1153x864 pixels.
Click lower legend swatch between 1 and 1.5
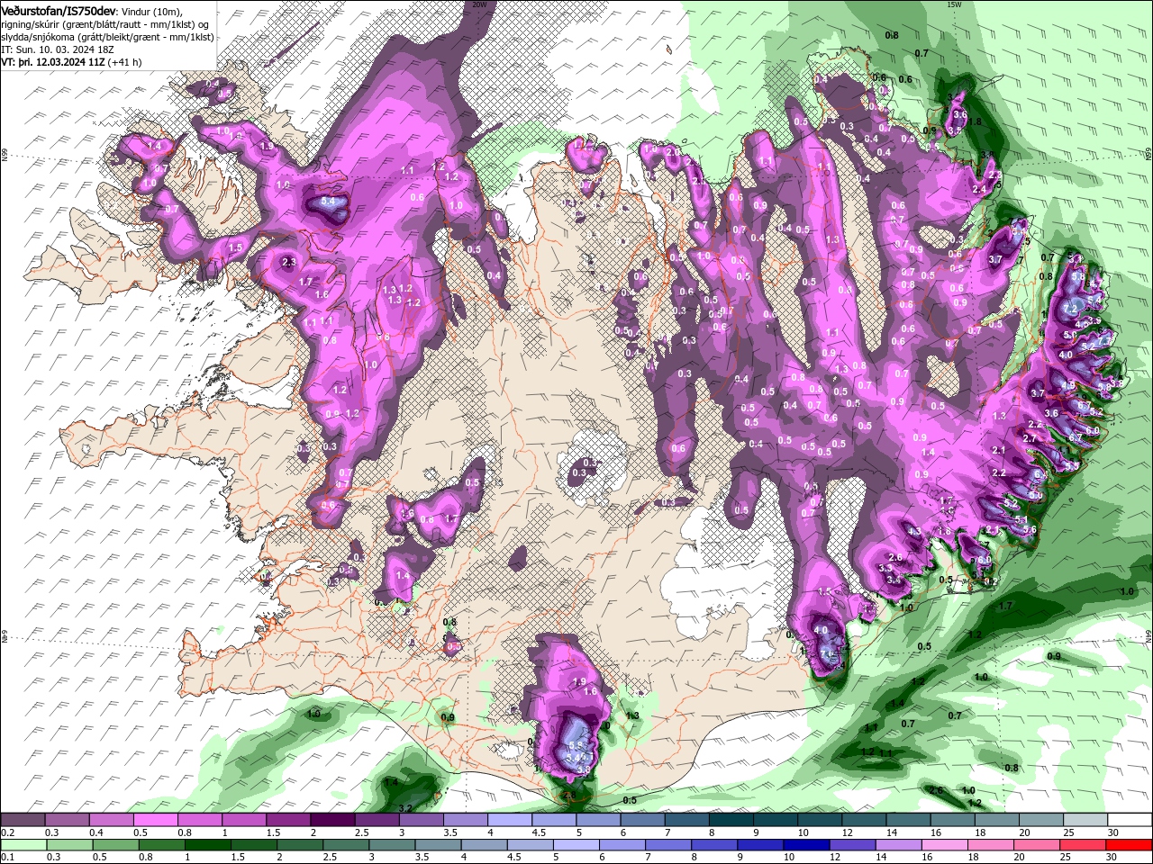pyautogui.click(x=207, y=844)
